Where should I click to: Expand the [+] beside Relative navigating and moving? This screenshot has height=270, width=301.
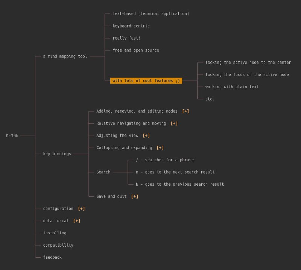coord(174,123)
